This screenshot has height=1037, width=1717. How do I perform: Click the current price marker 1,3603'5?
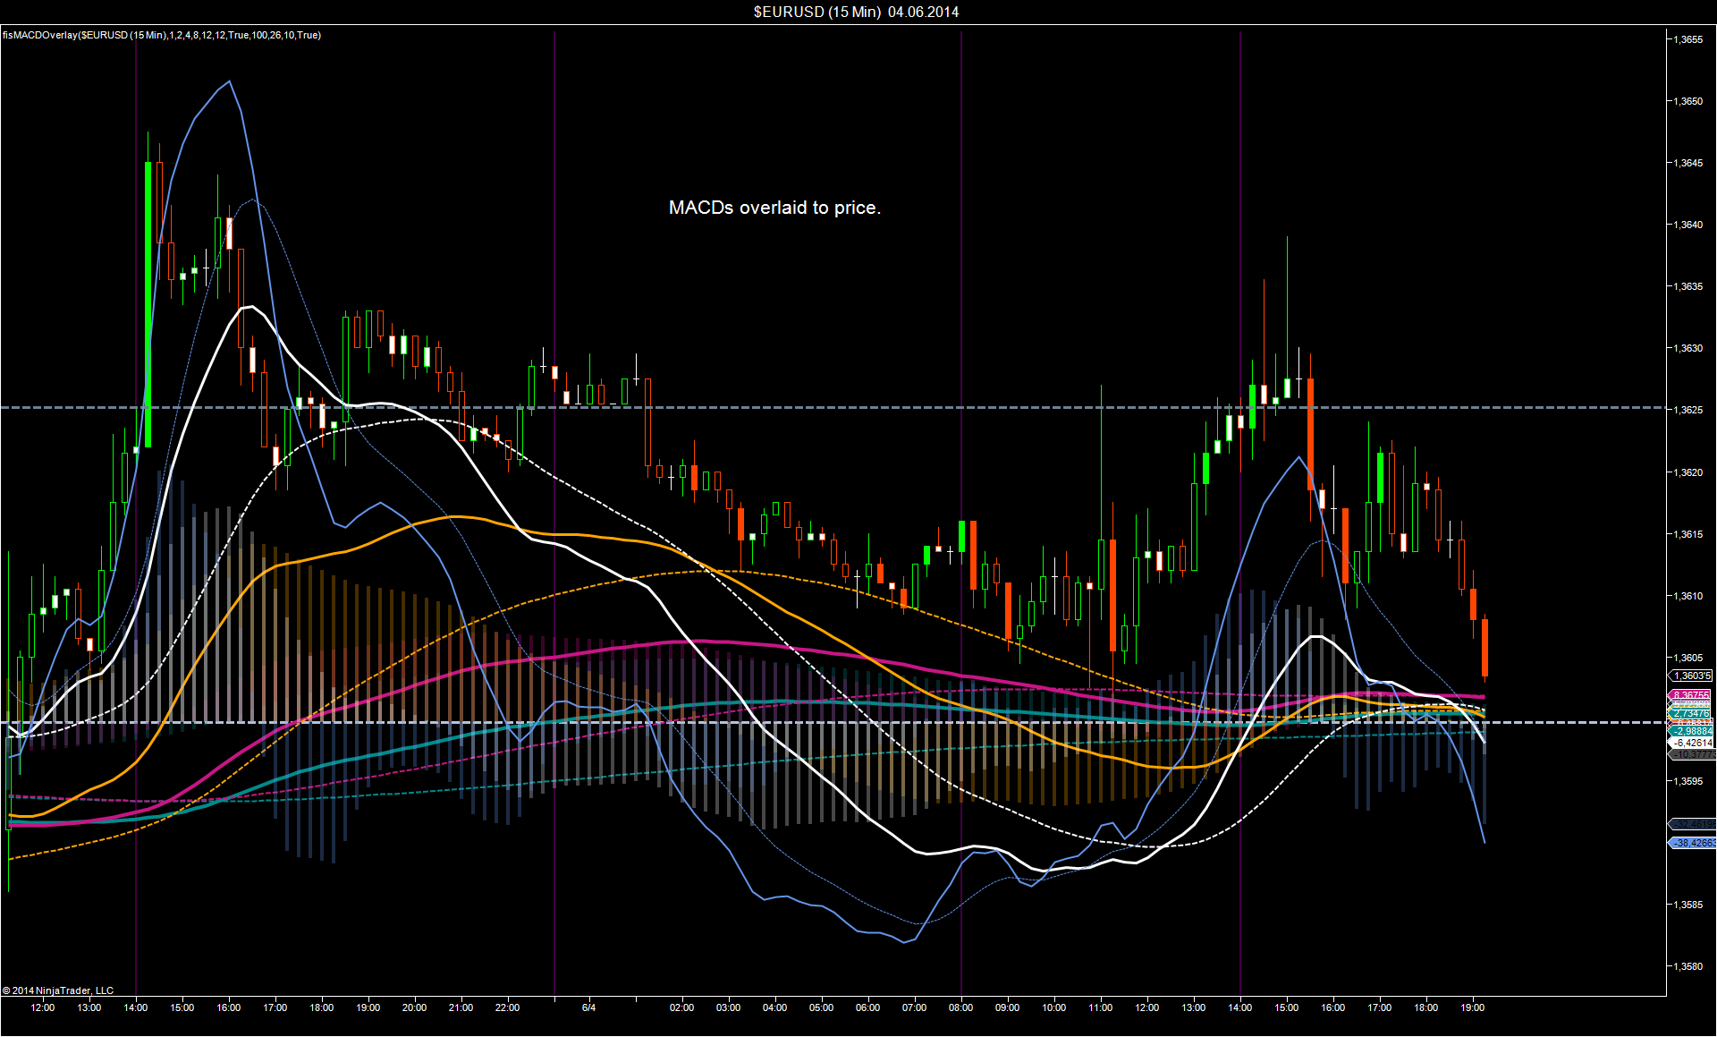click(1691, 676)
